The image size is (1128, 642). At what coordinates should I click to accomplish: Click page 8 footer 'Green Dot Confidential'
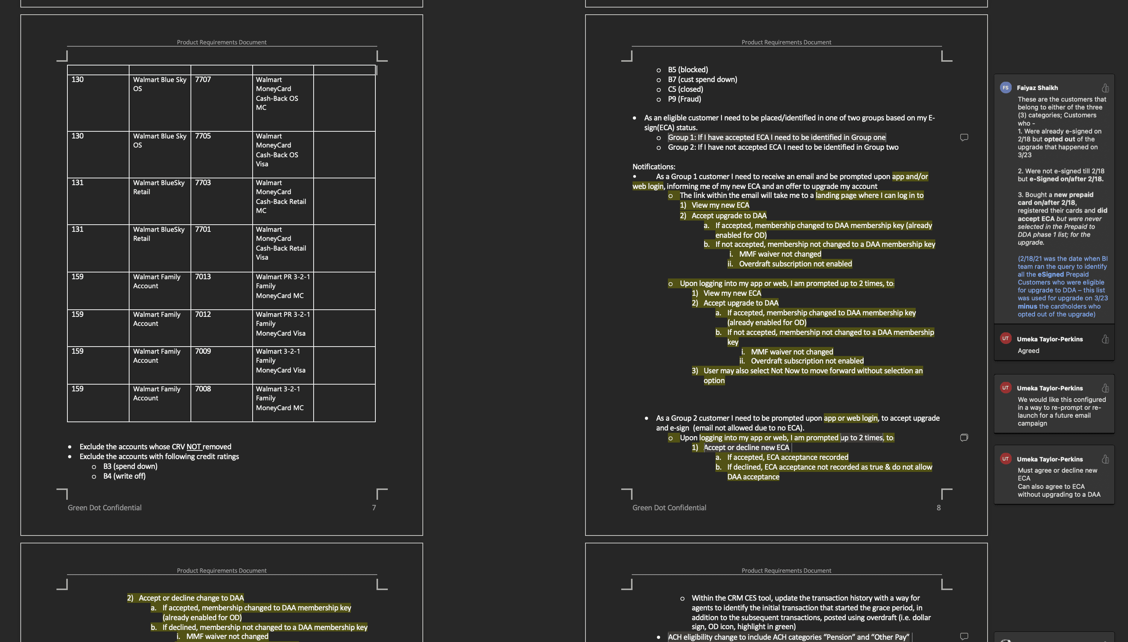coord(669,508)
